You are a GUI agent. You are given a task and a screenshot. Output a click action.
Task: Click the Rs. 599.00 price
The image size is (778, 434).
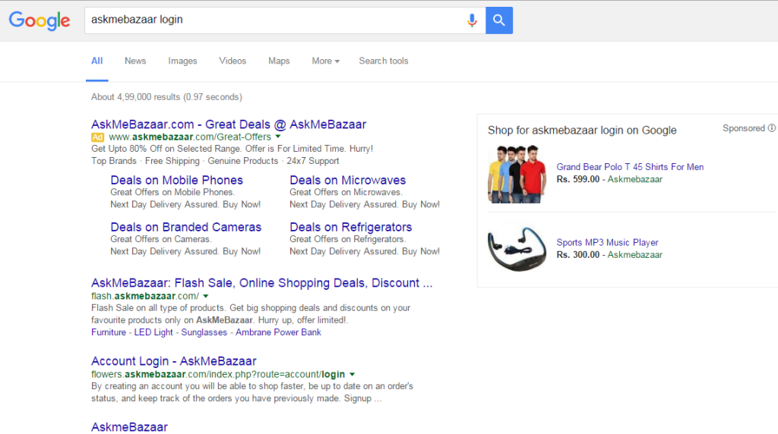click(578, 179)
